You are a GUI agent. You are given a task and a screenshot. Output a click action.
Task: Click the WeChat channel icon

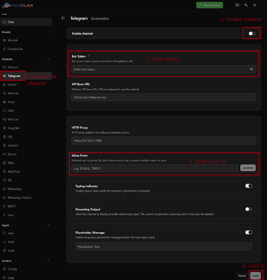(x=4, y=93)
